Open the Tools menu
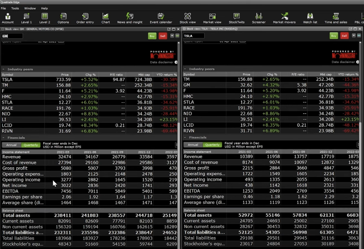The image size is (364, 249). pyautogui.click(x=15, y=8)
